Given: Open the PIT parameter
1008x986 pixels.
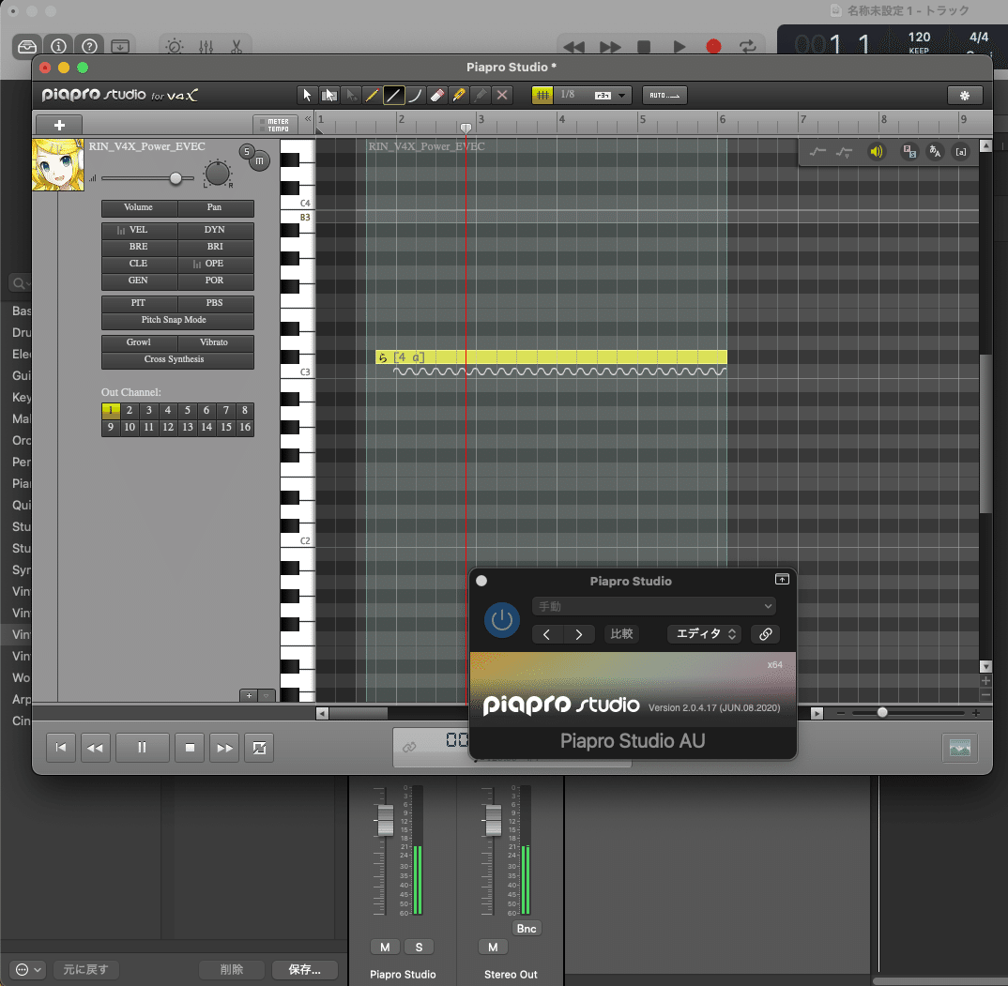Looking at the screenshot, I should (x=139, y=303).
